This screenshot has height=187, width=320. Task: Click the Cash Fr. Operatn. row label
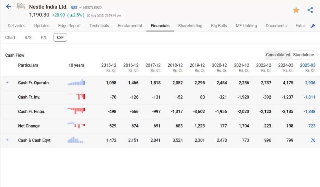tap(34, 83)
